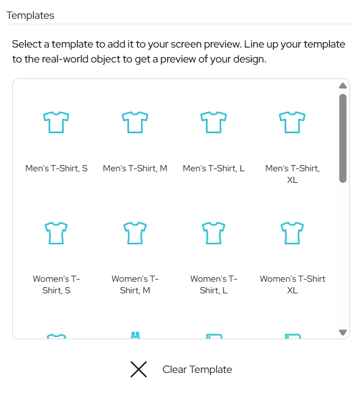This screenshot has height=395, width=362.
Task: Click the Clear Template text button
Action: point(197,370)
